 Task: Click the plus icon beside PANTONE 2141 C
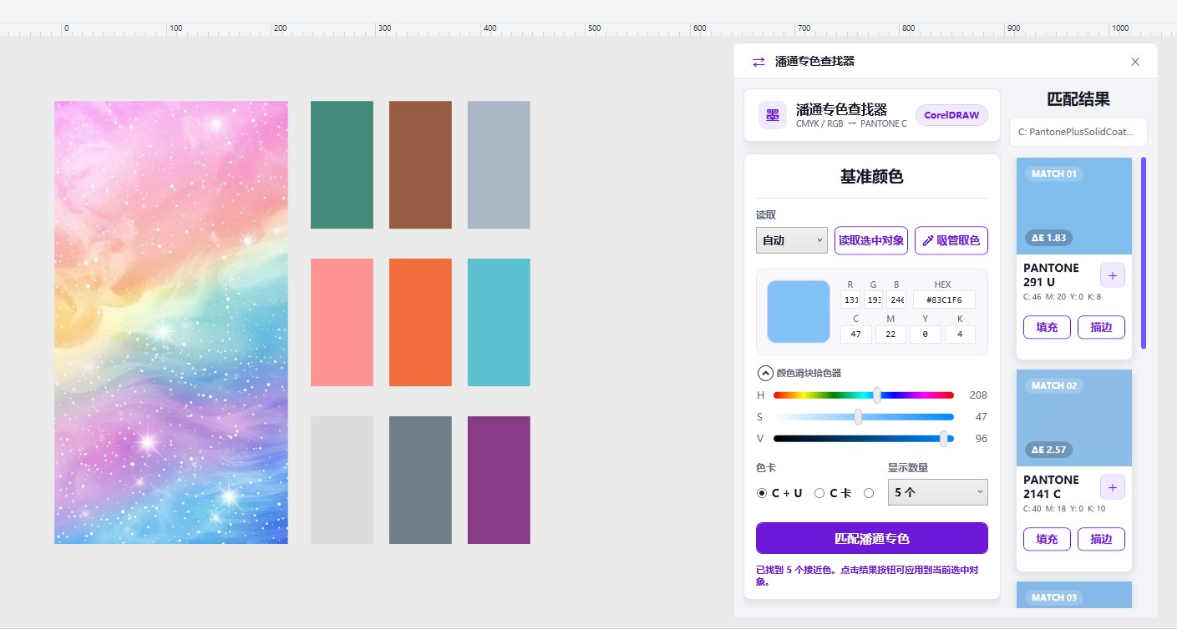(x=1112, y=487)
